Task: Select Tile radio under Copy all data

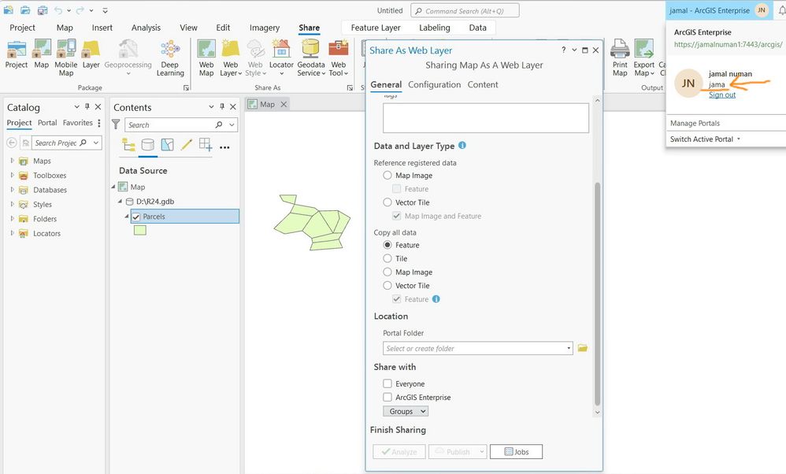Action: point(387,258)
